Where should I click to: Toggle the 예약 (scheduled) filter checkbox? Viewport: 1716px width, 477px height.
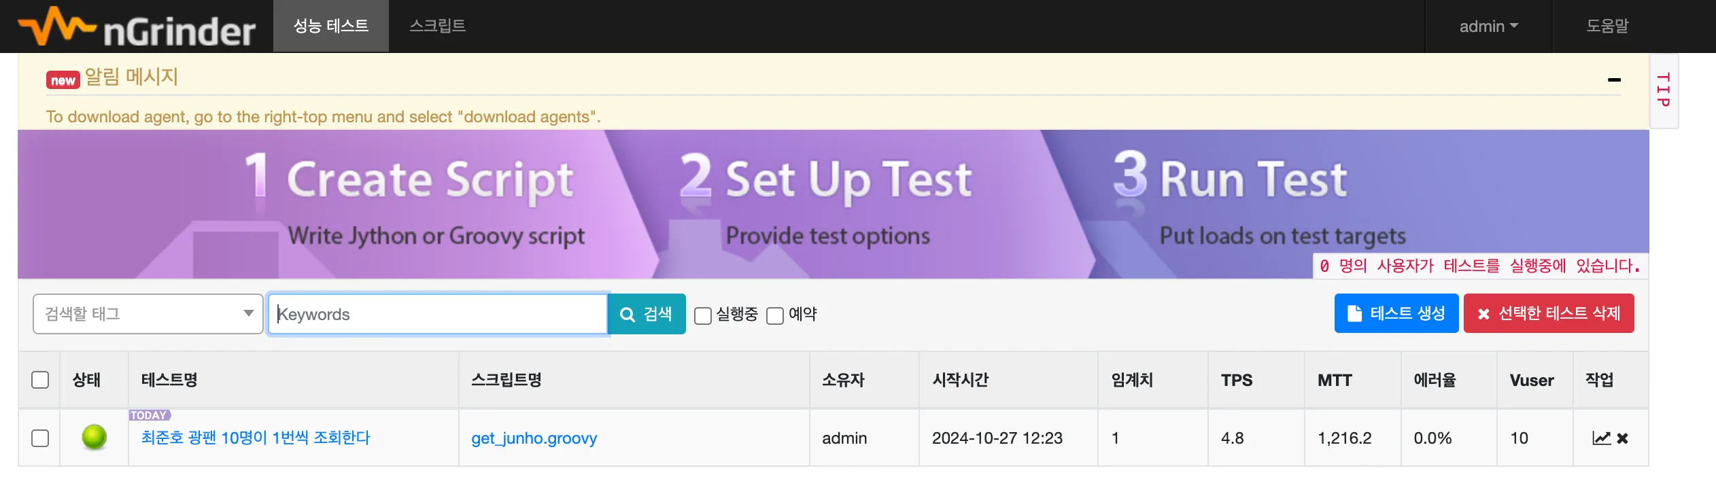pyautogui.click(x=775, y=315)
